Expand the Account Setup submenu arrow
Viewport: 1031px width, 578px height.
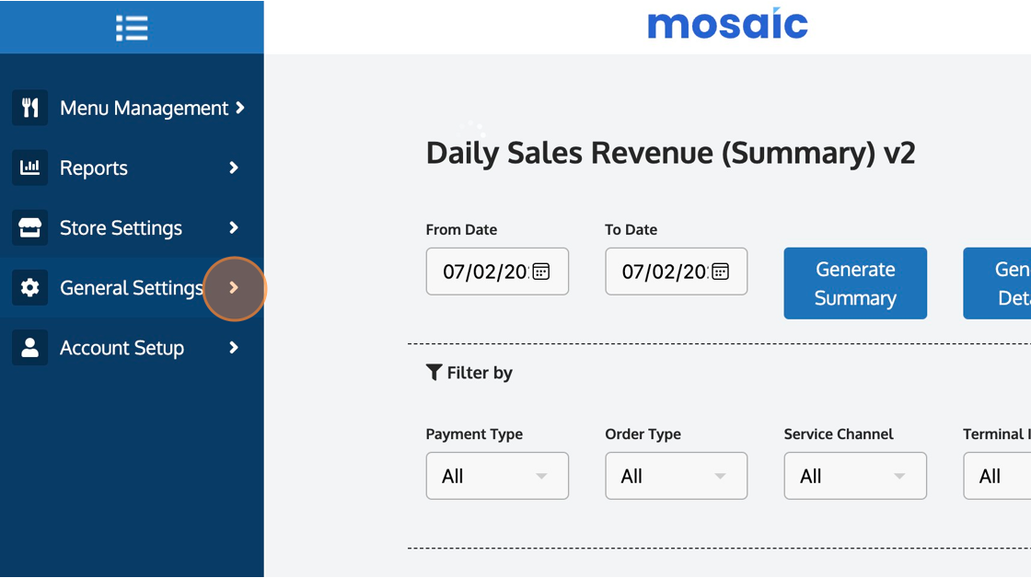234,347
